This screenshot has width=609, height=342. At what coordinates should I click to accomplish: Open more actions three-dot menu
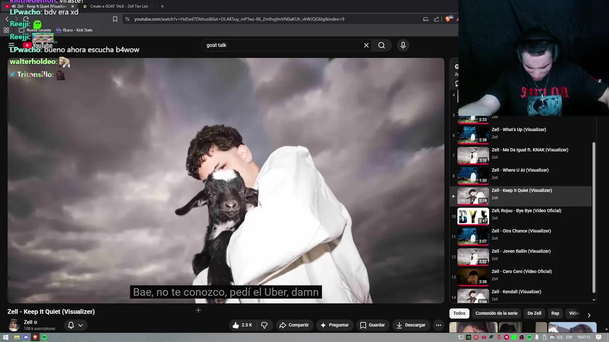click(x=439, y=325)
